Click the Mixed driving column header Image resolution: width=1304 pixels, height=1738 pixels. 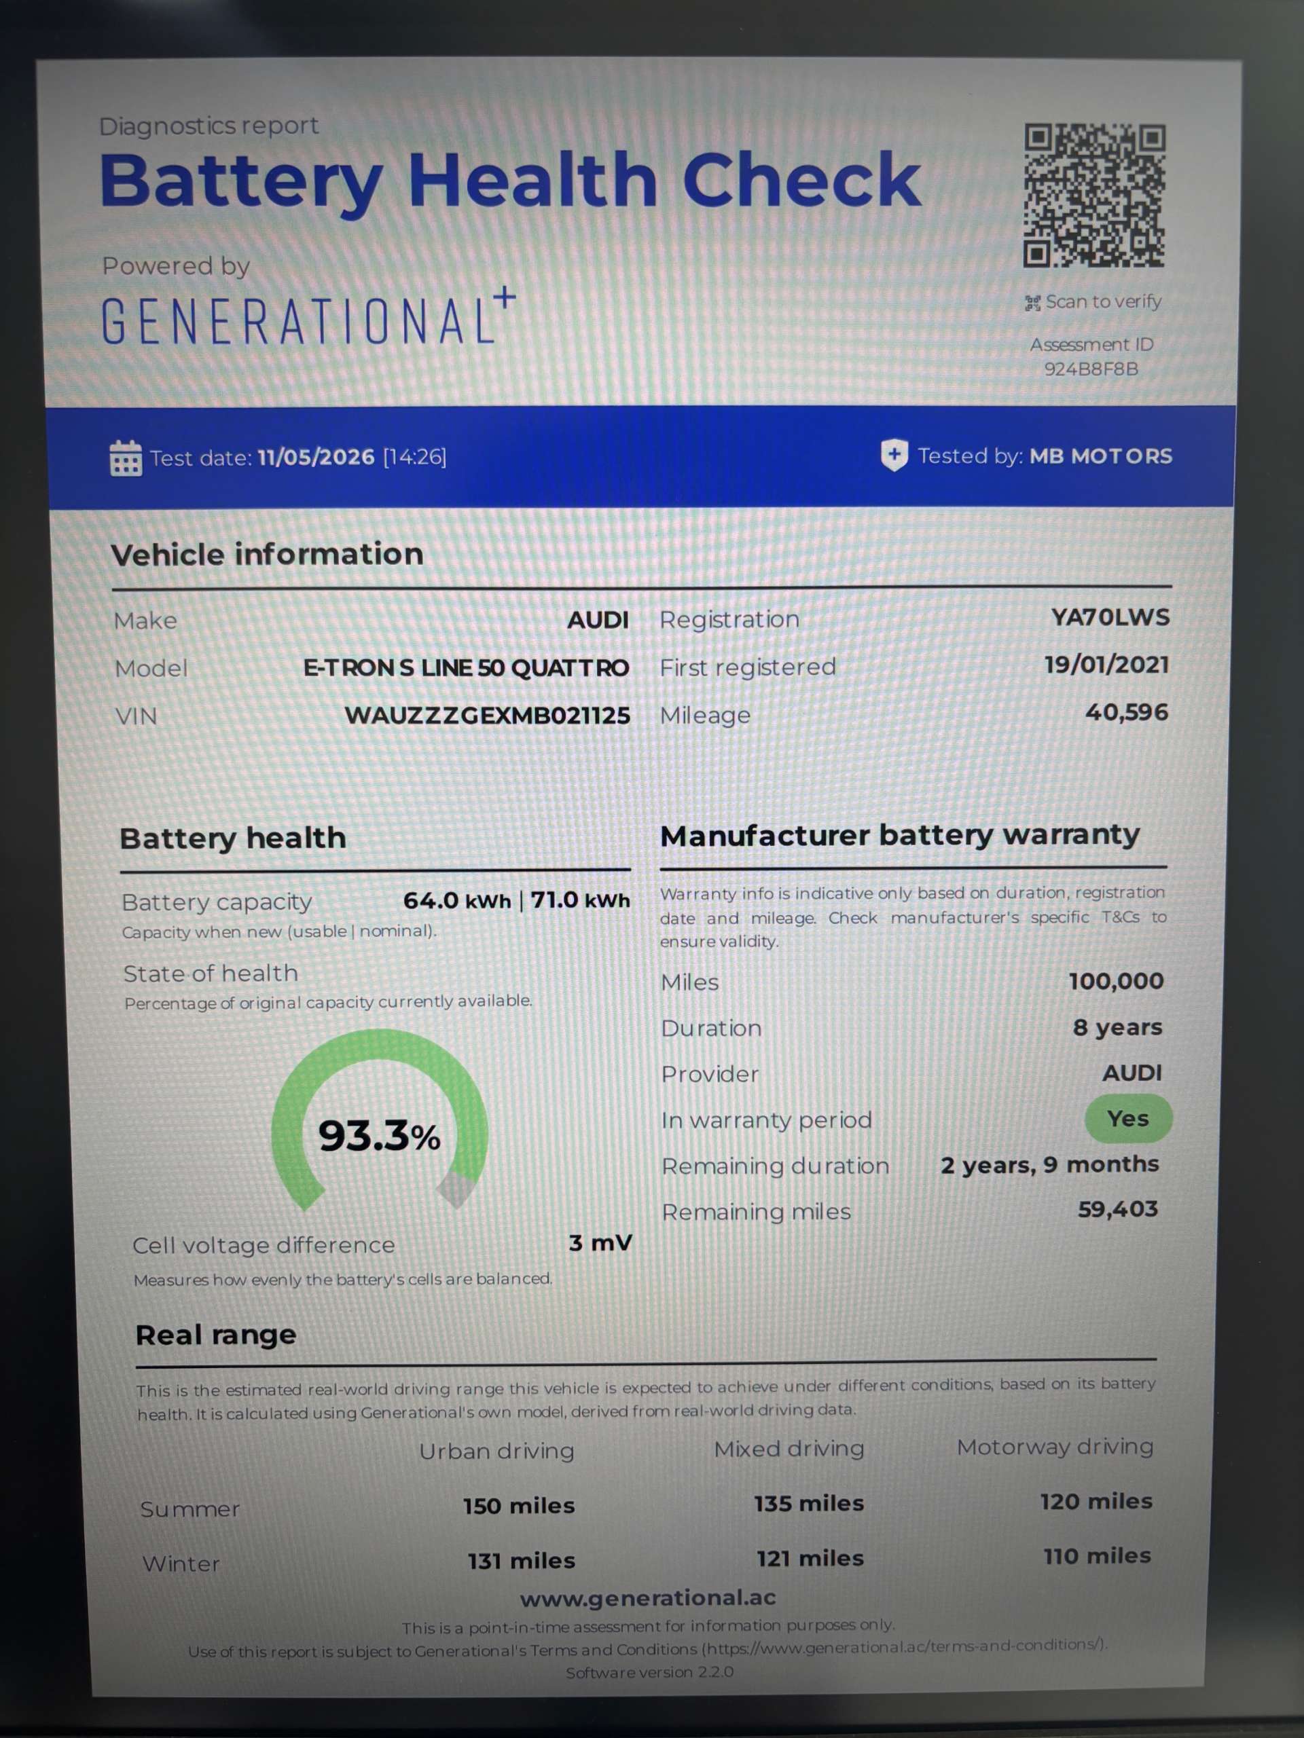pos(789,1449)
